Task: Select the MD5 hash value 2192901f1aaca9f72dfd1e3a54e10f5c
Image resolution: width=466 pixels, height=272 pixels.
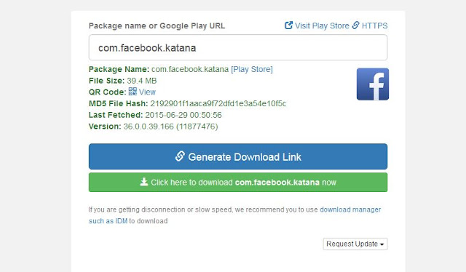Action: point(218,103)
